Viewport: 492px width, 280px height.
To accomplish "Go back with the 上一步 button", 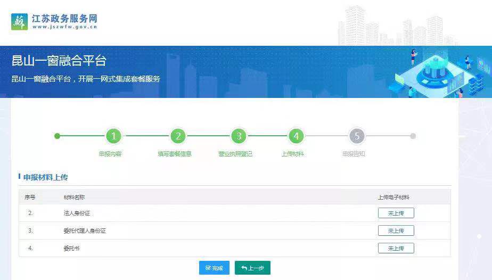I will [x=252, y=268].
